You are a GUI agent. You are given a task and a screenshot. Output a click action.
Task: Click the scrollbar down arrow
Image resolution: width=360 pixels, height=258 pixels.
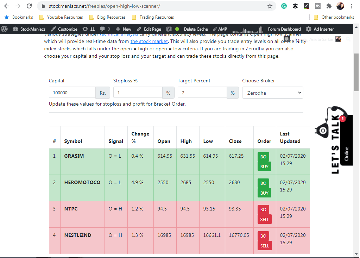[356, 254]
